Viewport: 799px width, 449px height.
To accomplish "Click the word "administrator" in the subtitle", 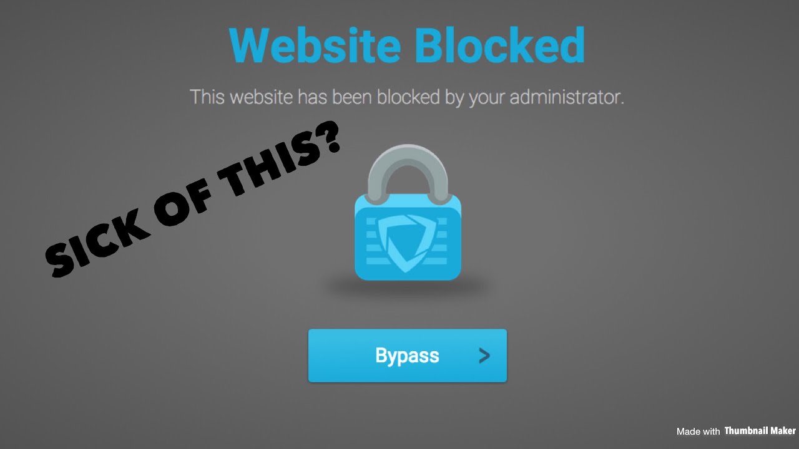I will [567, 98].
